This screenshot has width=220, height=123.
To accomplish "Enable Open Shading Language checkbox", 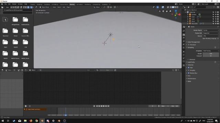I will [218, 39].
